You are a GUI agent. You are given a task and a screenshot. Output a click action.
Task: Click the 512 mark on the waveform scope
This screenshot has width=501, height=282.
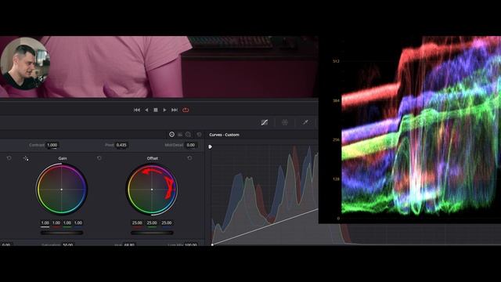[336, 61]
